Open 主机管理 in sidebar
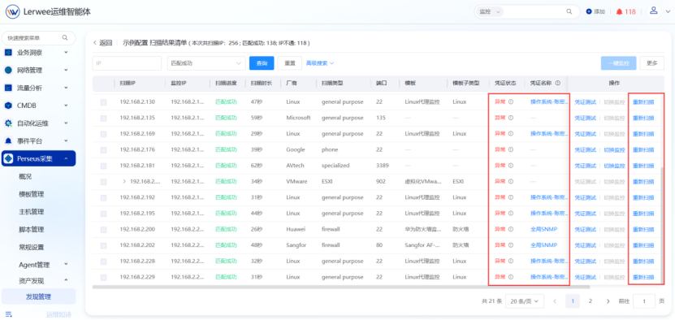This screenshot has height=320, width=675. pos(32,211)
